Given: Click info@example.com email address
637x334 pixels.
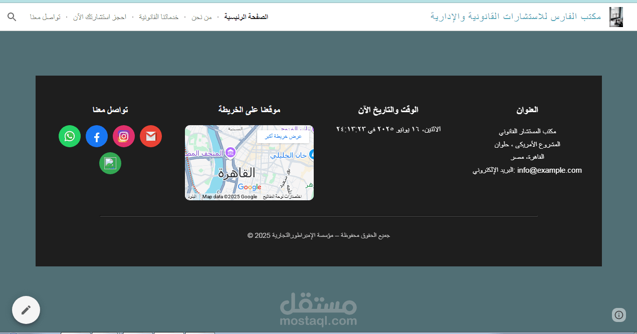Looking at the screenshot, I should 549,170.
